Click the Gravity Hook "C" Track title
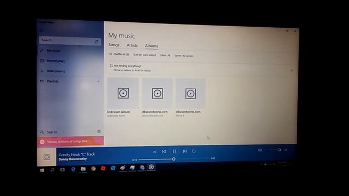The image size is (349, 196). [x=77, y=155]
